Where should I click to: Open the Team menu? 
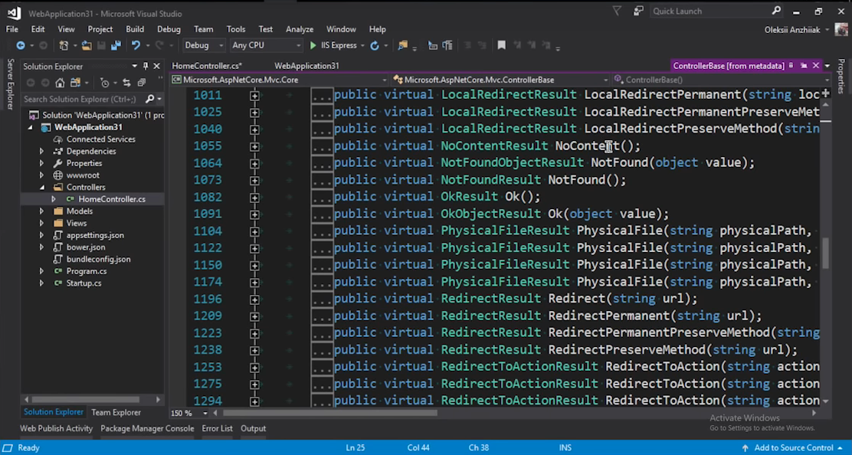[x=203, y=29]
